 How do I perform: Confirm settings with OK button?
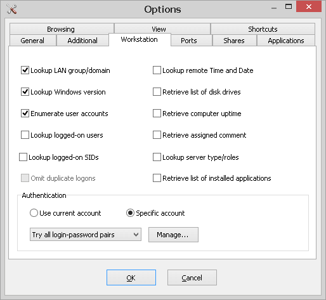tap(131, 278)
